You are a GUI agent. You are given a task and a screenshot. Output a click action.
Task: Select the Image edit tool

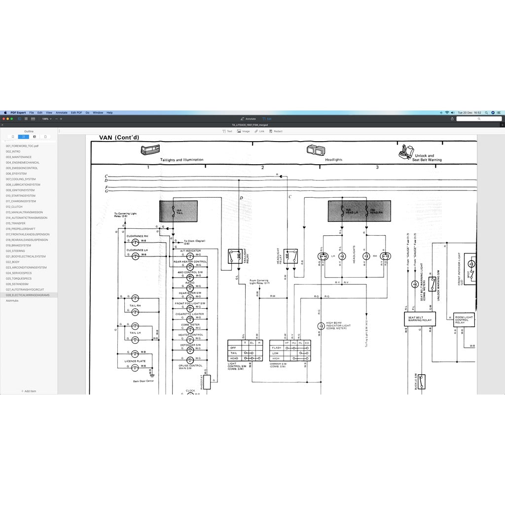(x=243, y=131)
